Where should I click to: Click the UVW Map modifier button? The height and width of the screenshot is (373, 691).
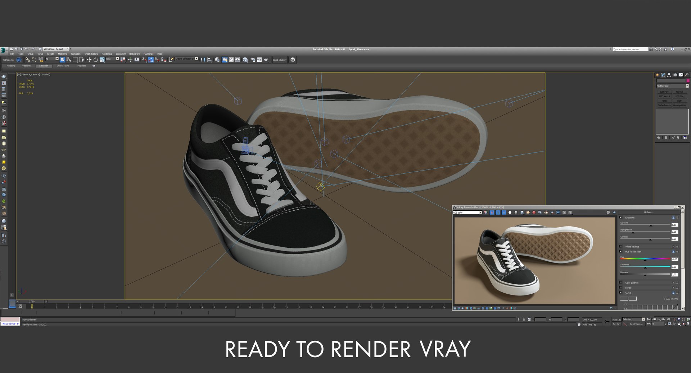click(x=679, y=97)
